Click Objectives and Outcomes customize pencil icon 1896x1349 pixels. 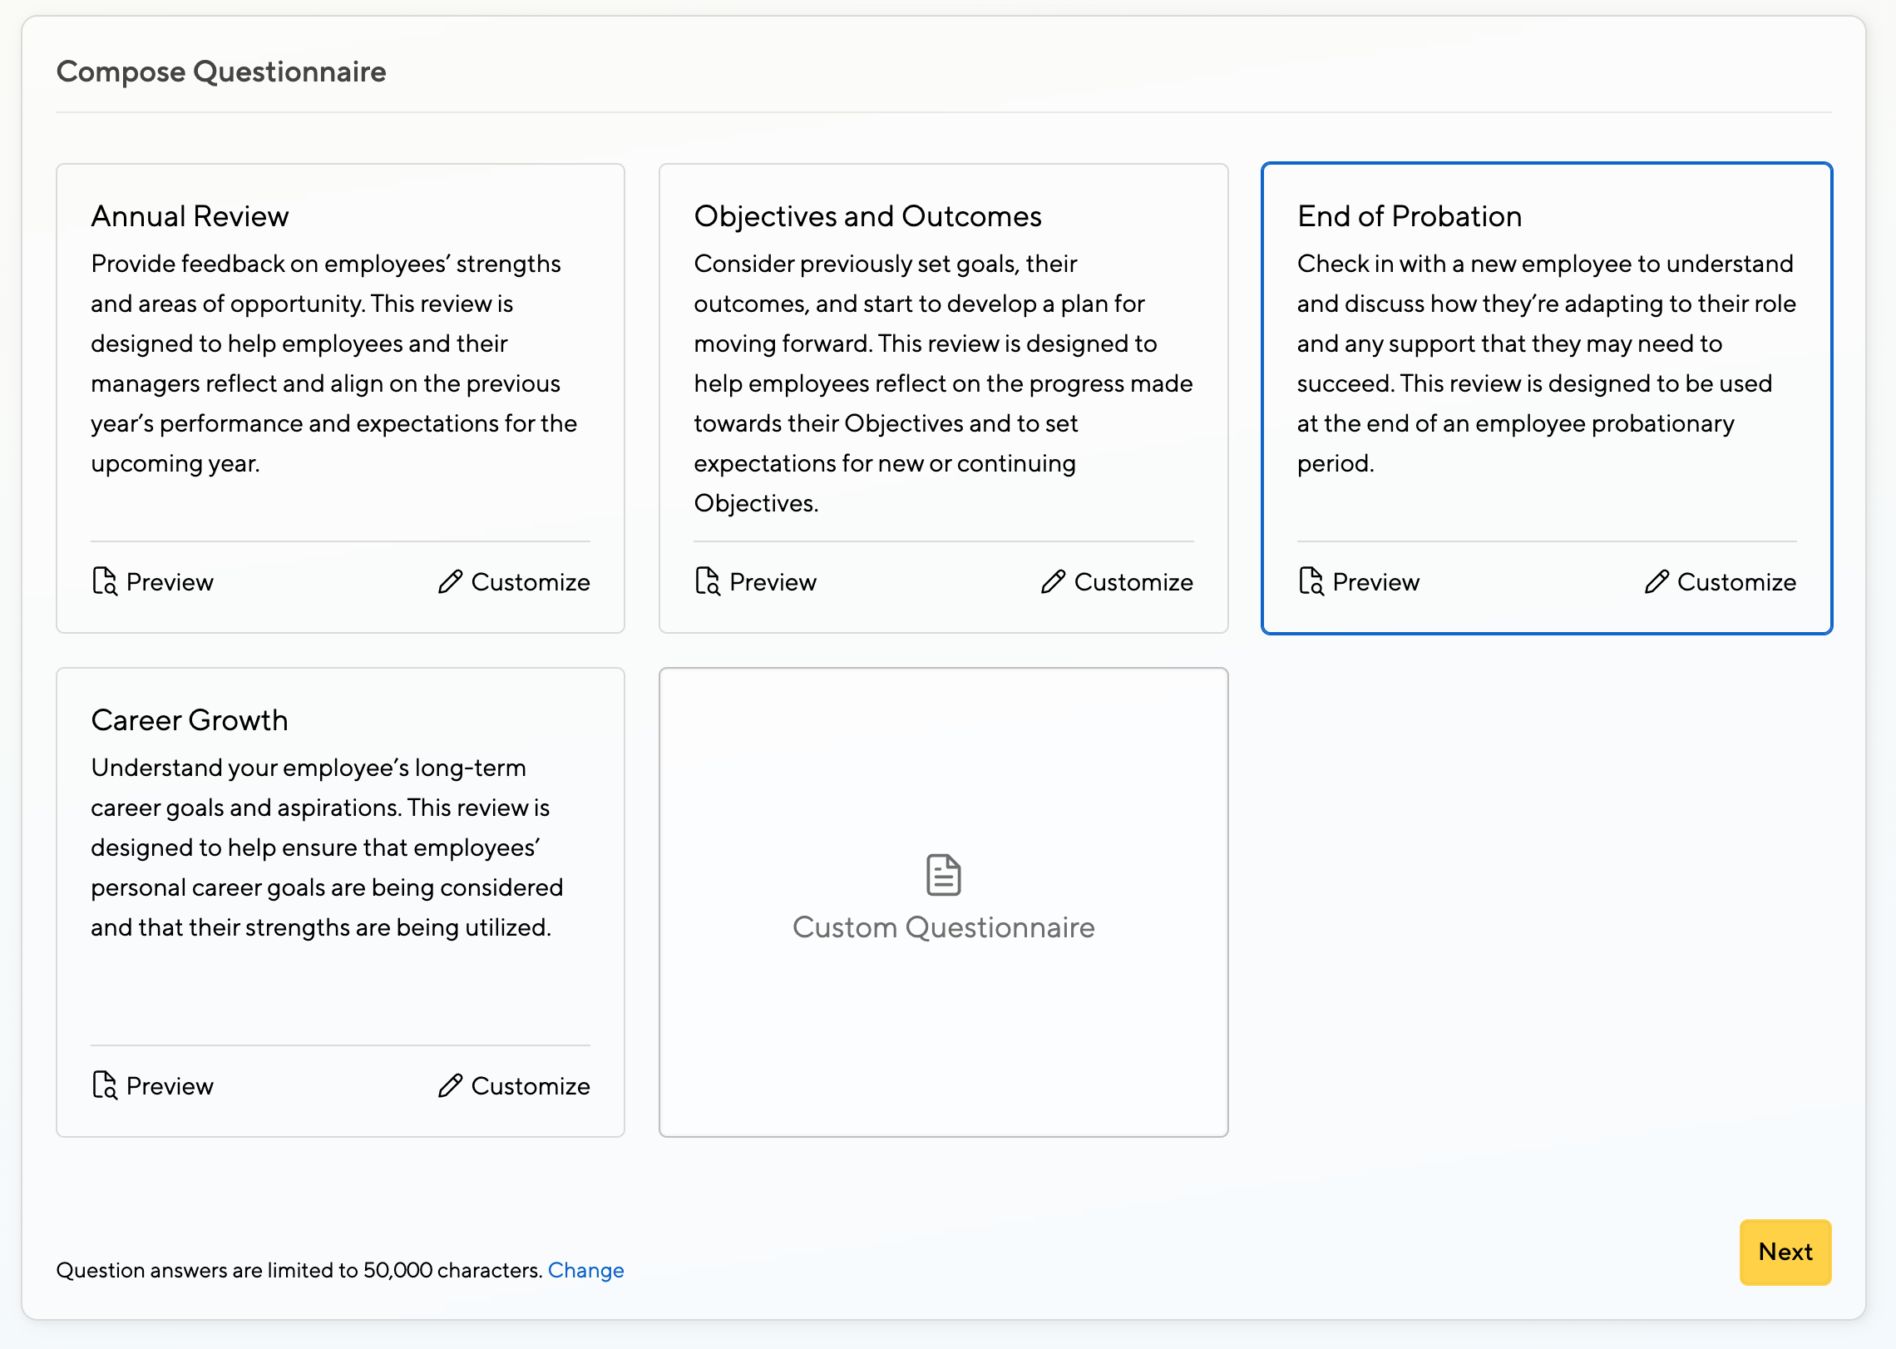pos(1053,581)
